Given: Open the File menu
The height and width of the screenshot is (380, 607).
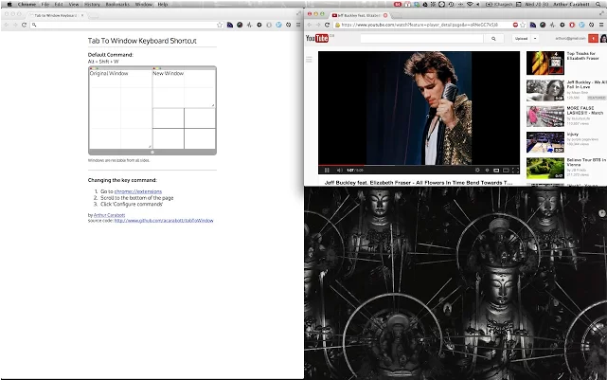Looking at the screenshot, I should pos(45,4).
